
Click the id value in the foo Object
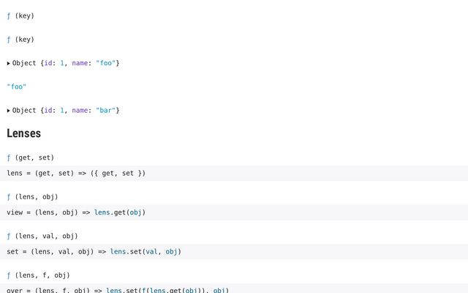pyautogui.click(x=62, y=63)
